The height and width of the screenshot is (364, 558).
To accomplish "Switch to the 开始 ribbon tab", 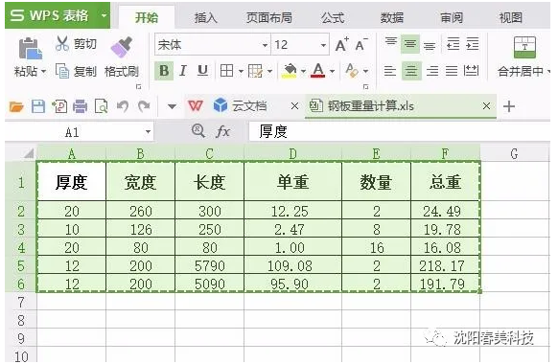I will pyautogui.click(x=147, y=17).
